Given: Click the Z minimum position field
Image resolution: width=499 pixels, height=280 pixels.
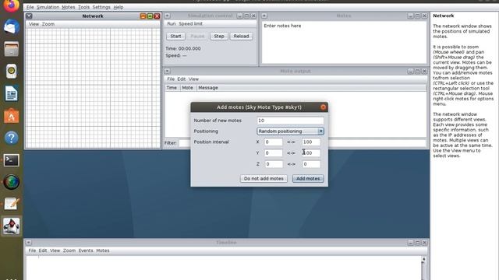Looking at the screenshot, I should pyautogui.click(x=274, y=164).
